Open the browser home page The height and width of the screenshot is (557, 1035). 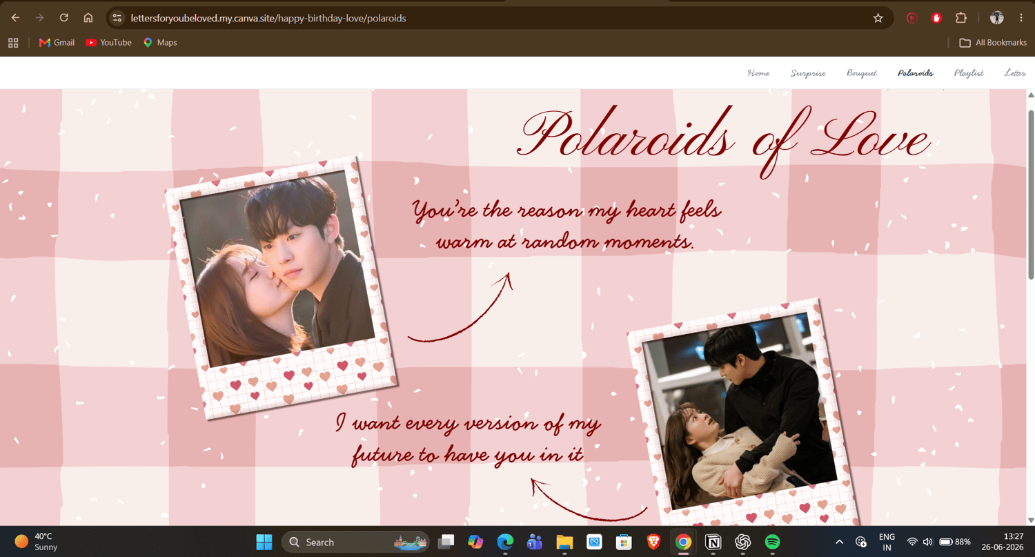(88, 18)
